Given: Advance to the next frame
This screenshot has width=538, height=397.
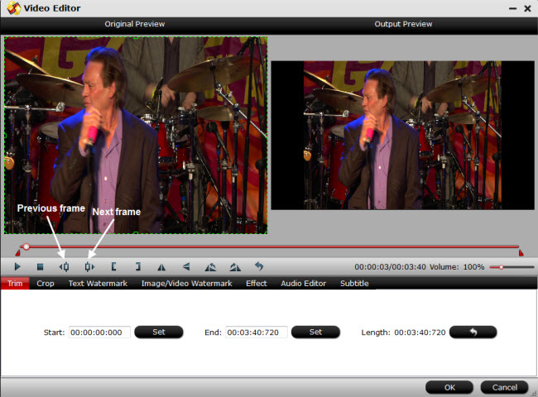Looking at the screenshot, I should [89, 266].
